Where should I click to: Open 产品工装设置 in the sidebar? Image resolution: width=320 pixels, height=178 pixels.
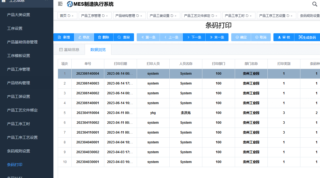(19, 96)
